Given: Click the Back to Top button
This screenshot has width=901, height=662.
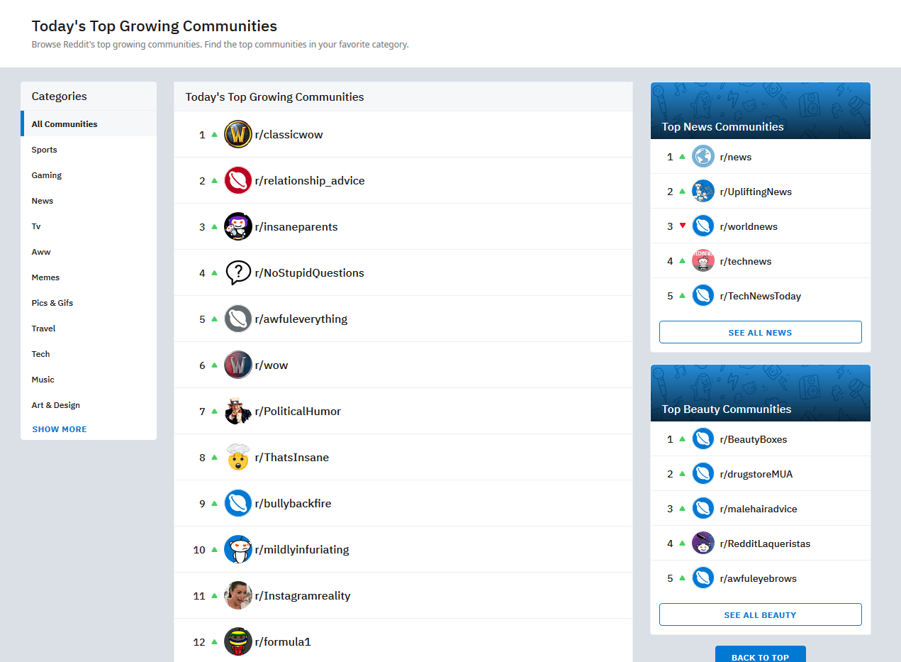Looking at the screenshot, I should pos(760,656).
